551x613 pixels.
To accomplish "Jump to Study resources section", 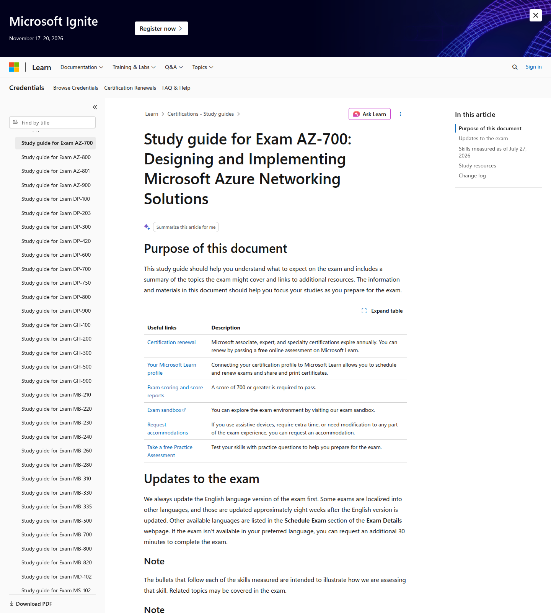I will tap(477, 166).
